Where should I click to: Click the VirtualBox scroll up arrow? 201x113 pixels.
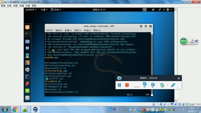pos(176,9)
